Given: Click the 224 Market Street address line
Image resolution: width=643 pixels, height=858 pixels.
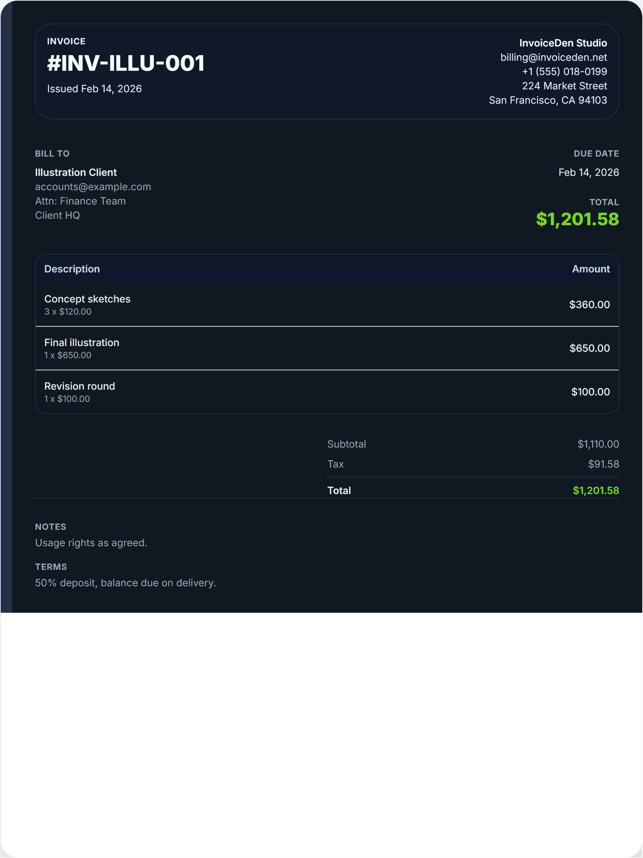Looking at the screenshot, I should (x=564, y=86).
